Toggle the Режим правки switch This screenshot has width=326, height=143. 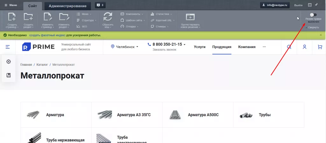(x=313, y=15)
